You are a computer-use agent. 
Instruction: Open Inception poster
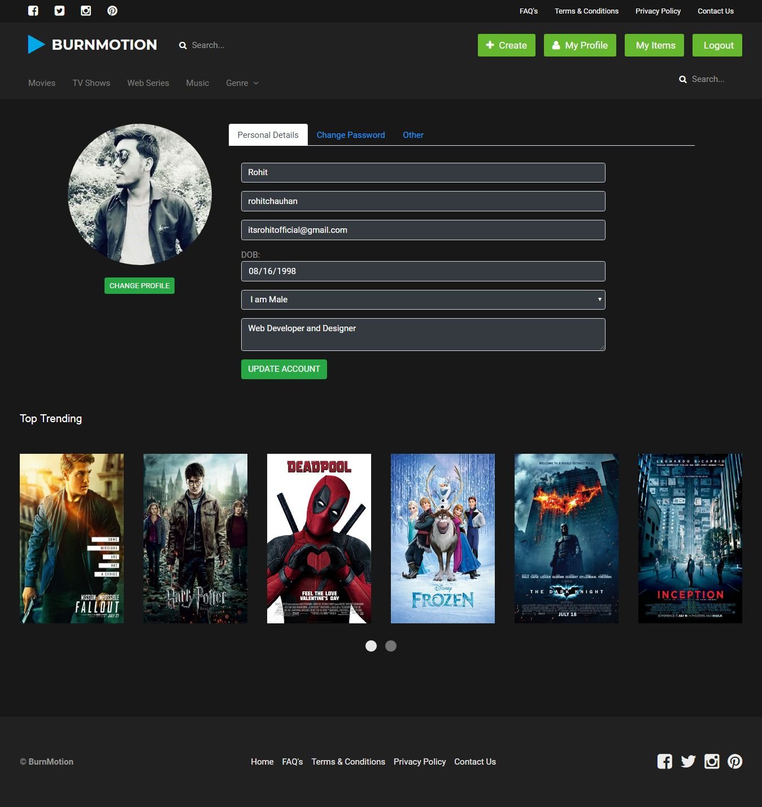click(x=690, y=539)
